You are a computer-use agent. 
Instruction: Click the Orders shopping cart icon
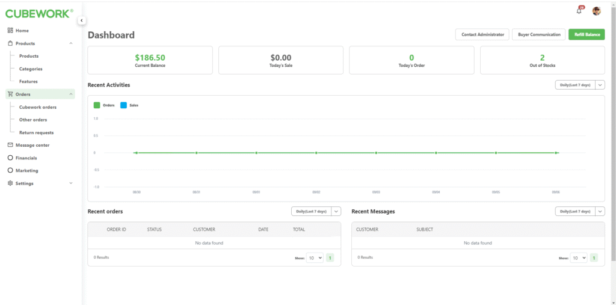coord(10,94)
